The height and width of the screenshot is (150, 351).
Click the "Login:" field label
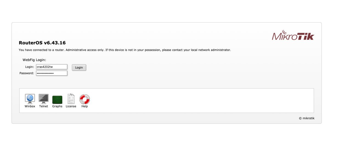(29, 67)
